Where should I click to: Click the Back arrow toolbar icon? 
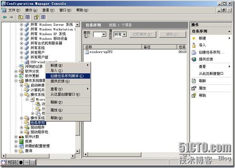(x=5, y=17)
